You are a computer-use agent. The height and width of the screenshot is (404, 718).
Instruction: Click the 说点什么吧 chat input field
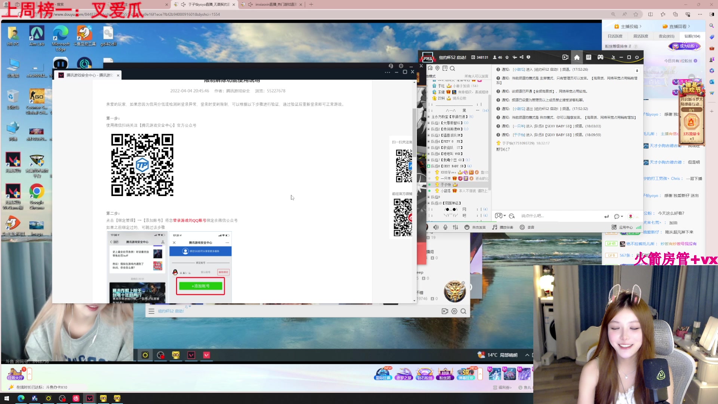tap(559, 216)
